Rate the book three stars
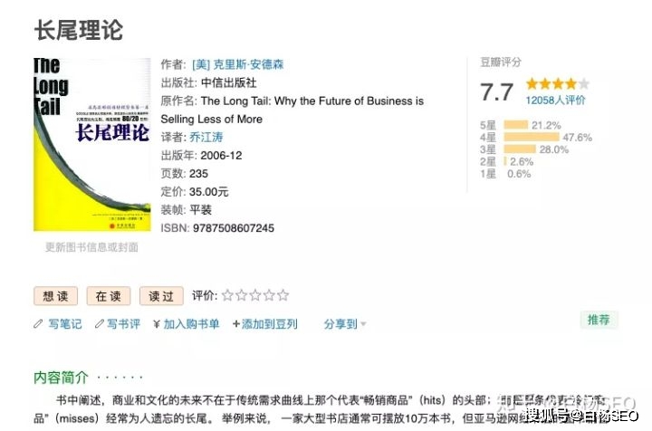This screenshot has width=652, height=431. coord(255,295)
